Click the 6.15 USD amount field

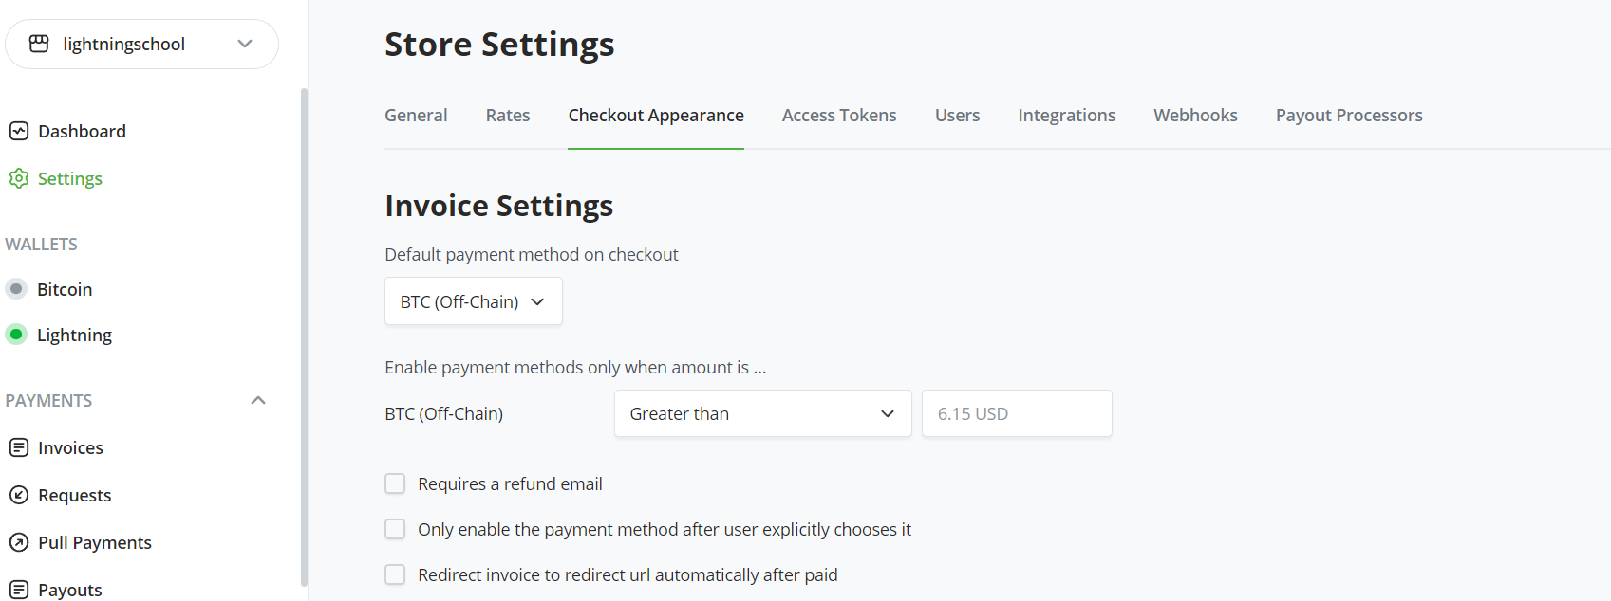pos(1016,413)
